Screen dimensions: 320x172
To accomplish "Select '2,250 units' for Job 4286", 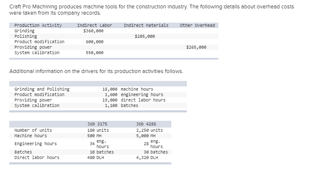I will (150, 130).
